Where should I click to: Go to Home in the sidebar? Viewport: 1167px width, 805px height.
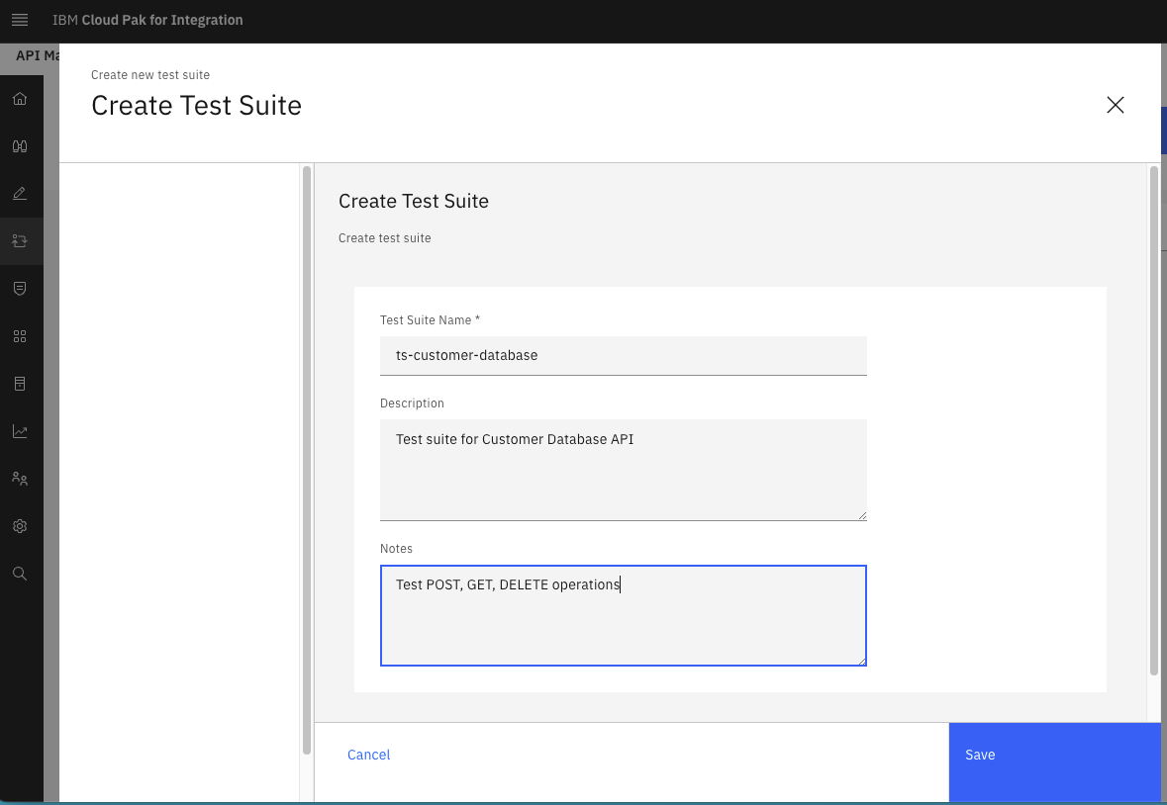click(x=20, y=99)
